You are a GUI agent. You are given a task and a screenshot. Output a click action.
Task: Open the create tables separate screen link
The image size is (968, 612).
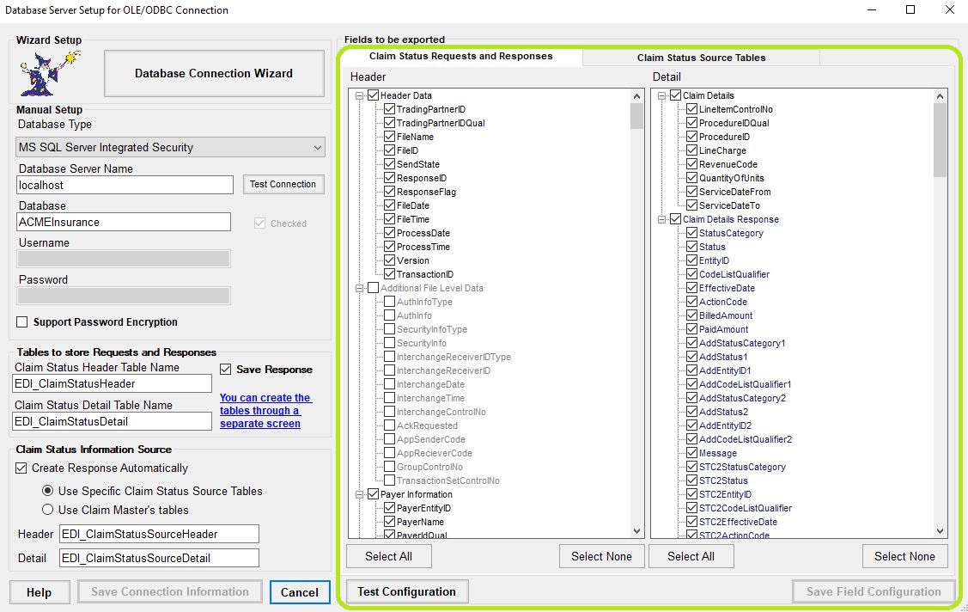[x=265, y=411]
